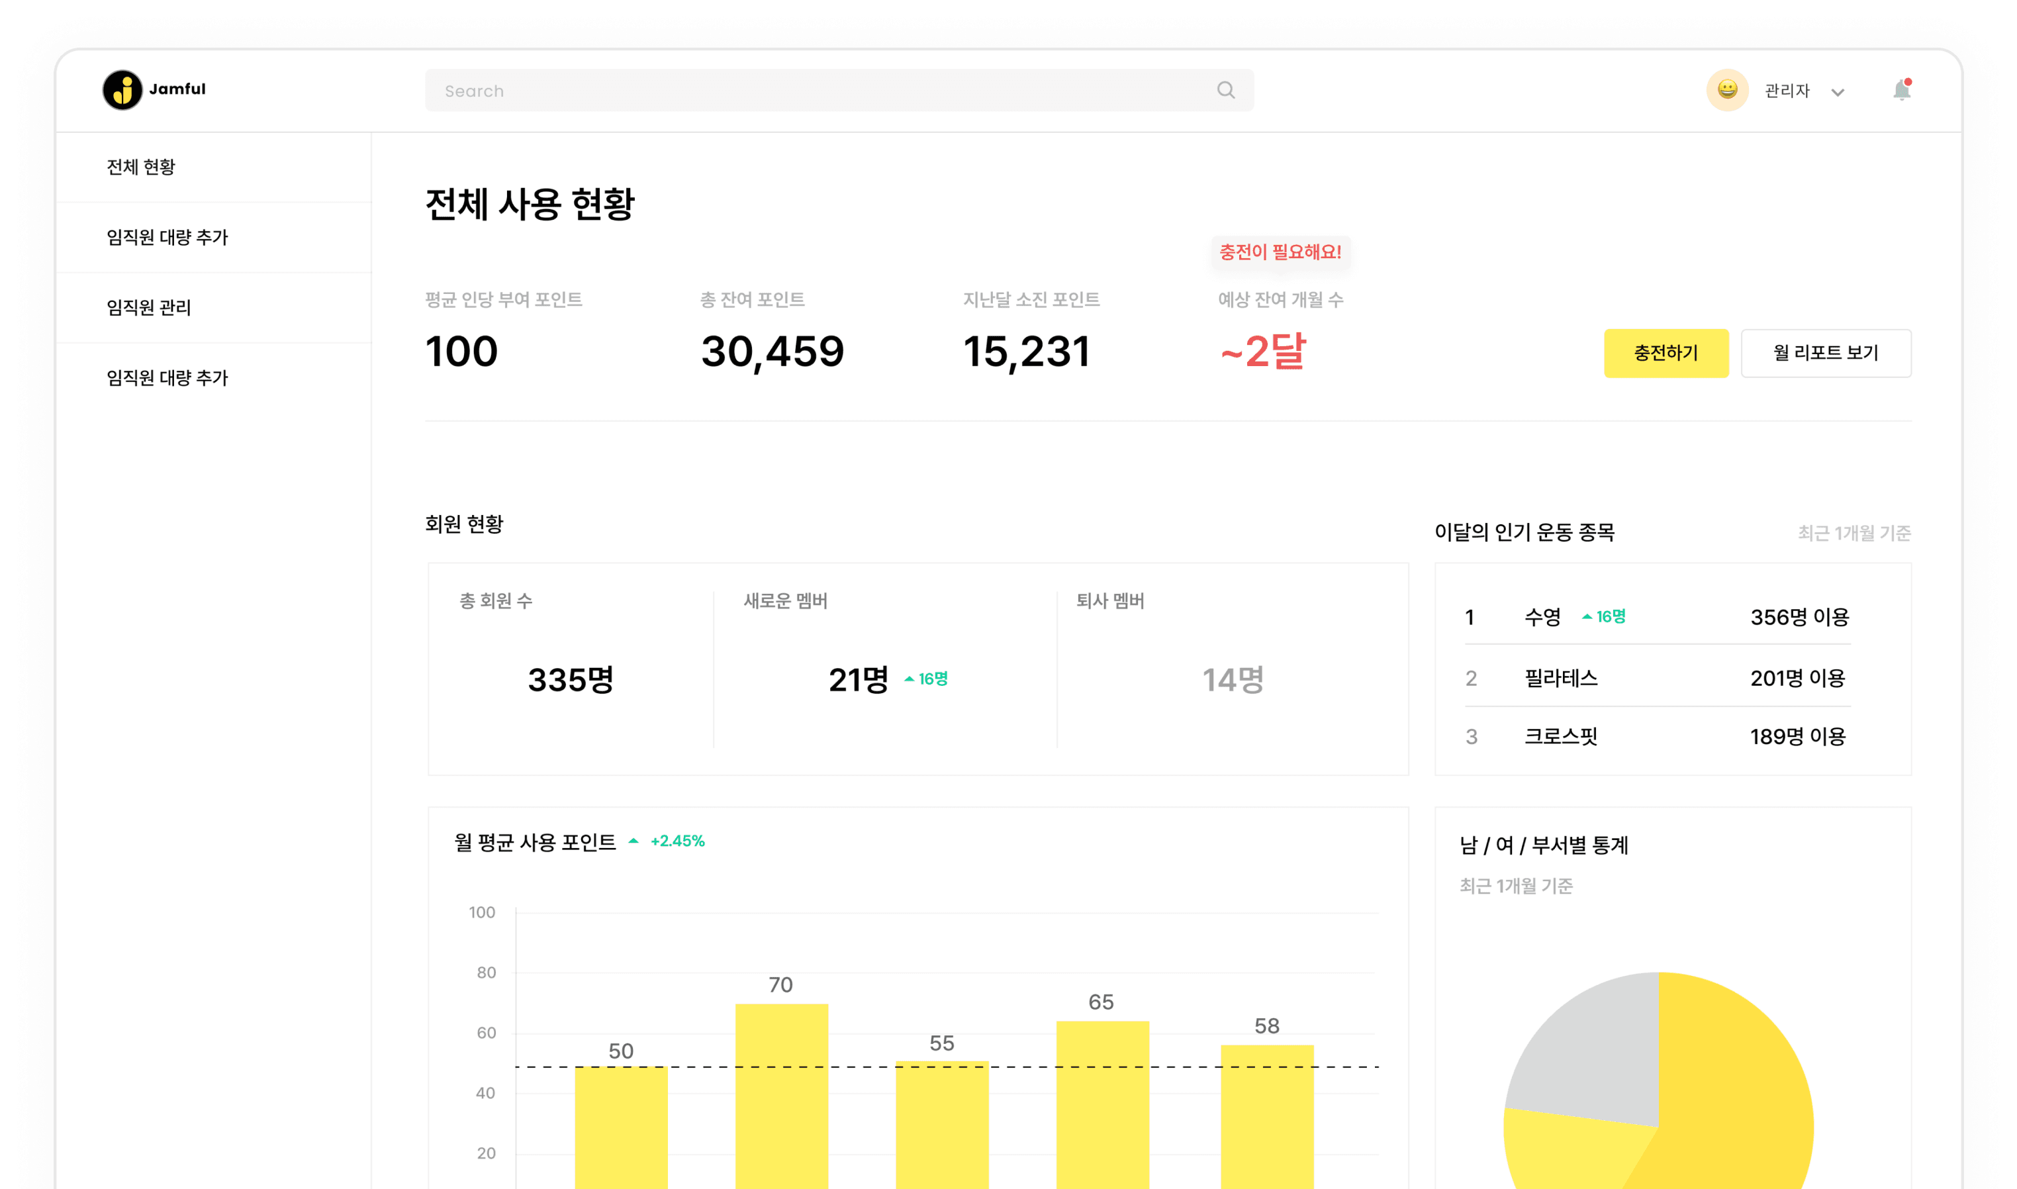Click green up-arrow beside 수영 ranking
This screenshot has height=1189, width=2017.
click(x=1587, y=616)
